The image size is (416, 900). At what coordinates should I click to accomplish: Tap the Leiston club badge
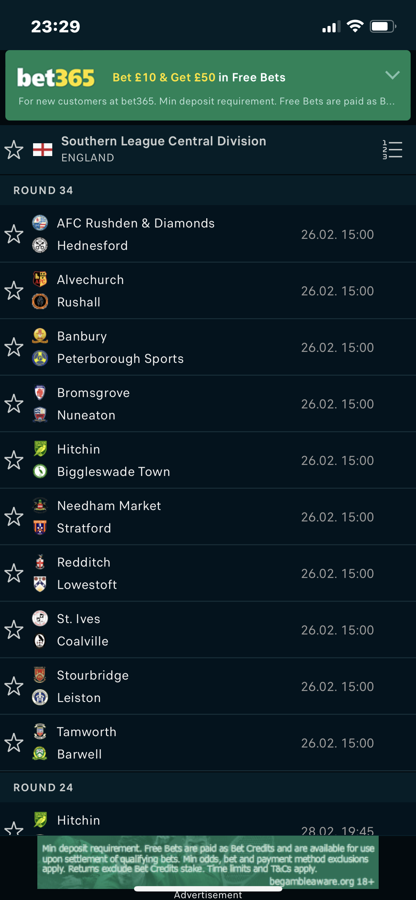coord(40,697)
